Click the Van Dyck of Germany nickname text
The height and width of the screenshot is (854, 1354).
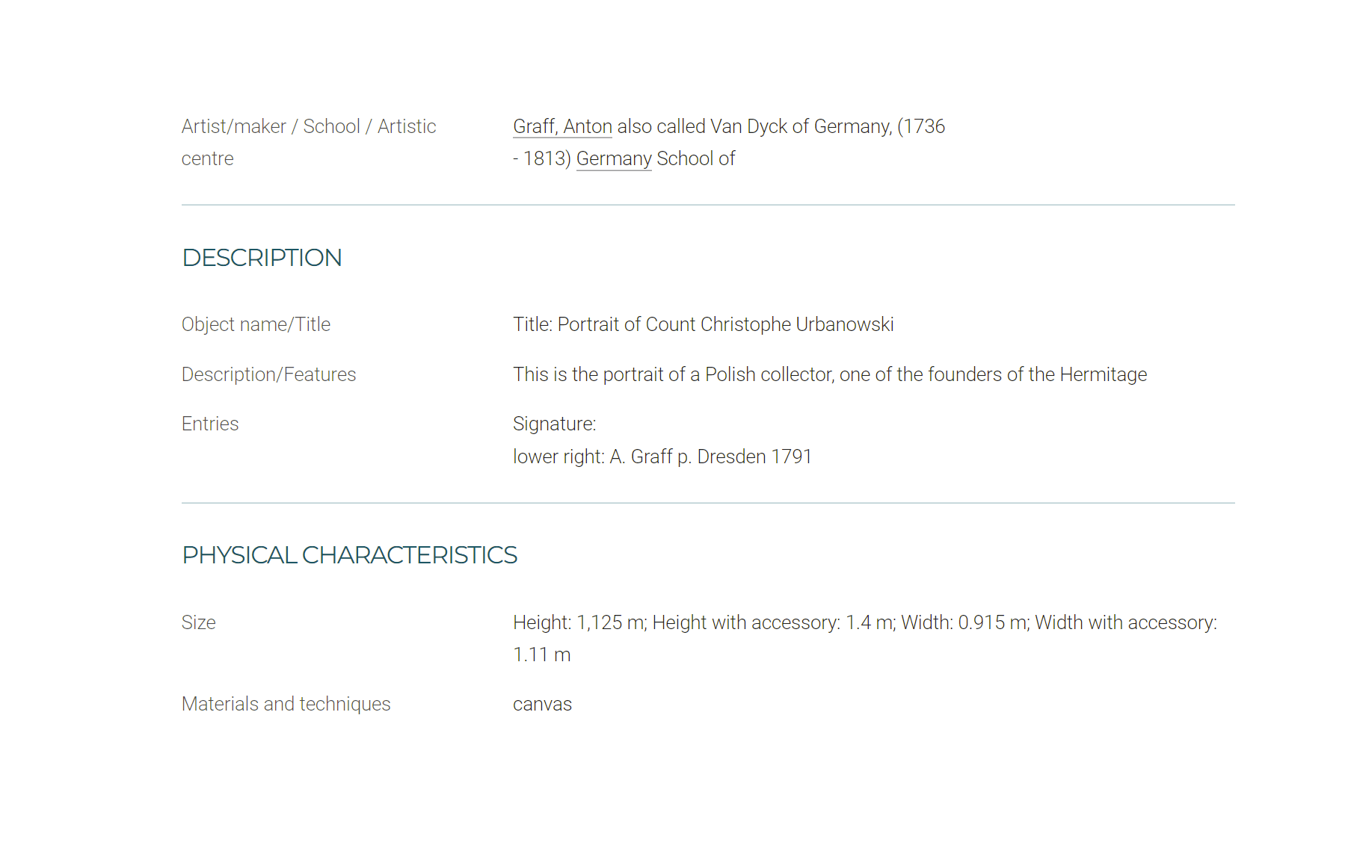coord(800,126)
